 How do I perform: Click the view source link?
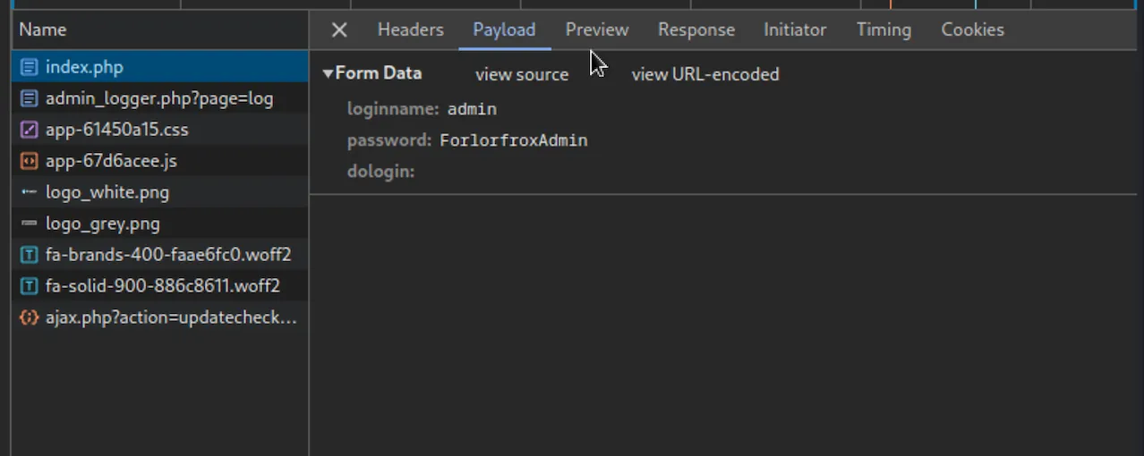(522, 74)
